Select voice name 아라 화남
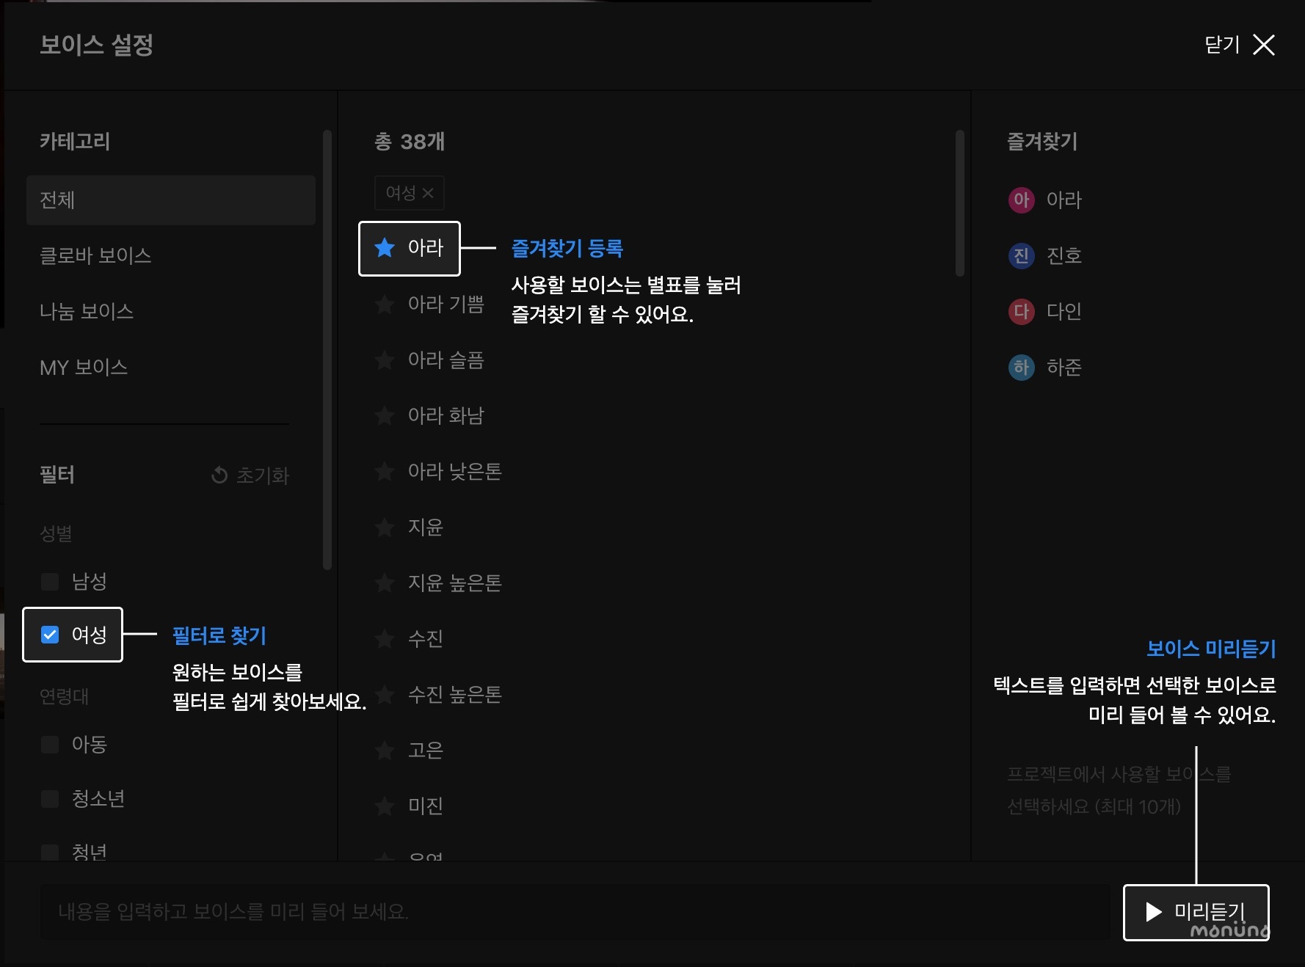 tap(446, 415)
